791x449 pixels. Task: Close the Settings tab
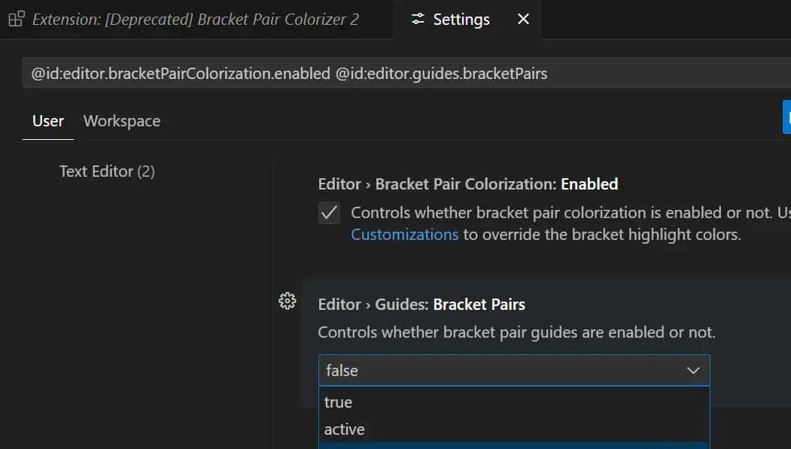coord(523,19)
